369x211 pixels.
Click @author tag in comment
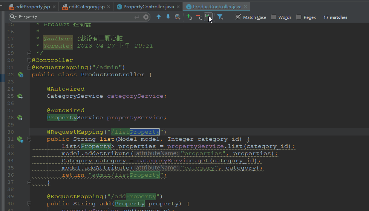[58, 39]
